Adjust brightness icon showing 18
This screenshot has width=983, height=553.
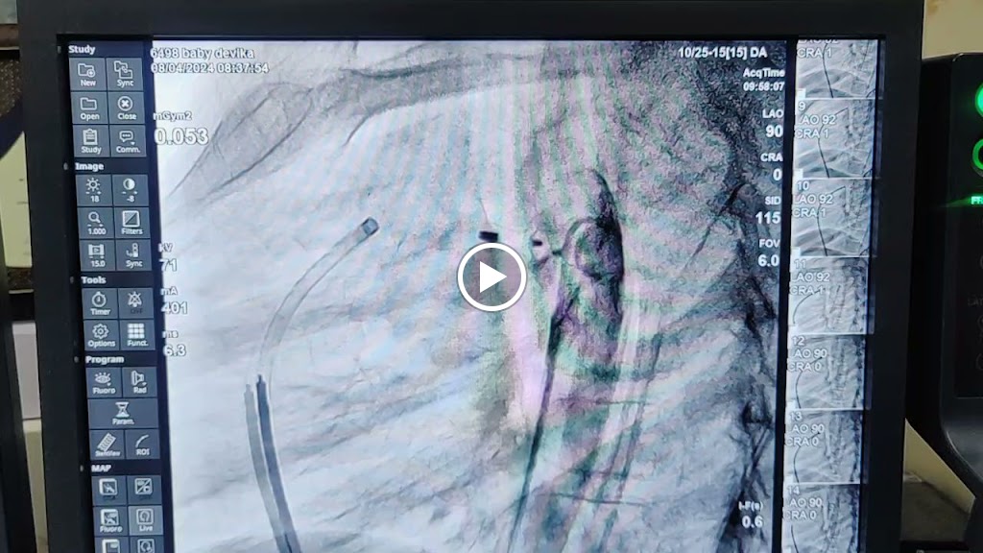pos(93,190)
